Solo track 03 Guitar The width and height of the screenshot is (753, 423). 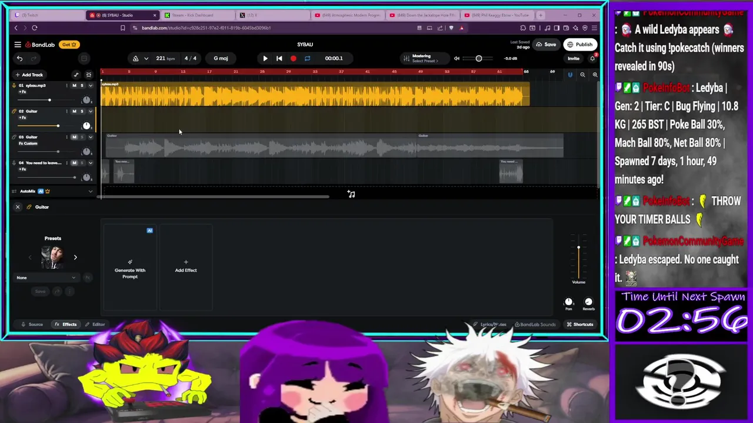click(x=82, y=137)
